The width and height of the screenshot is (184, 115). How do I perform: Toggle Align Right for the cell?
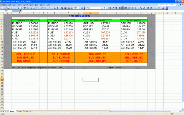[126, 8]
